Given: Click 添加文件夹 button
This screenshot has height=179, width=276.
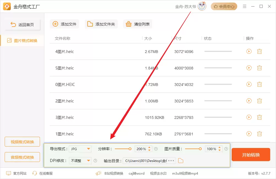Looking at the screenshot, I should click(x=101, y=24).
